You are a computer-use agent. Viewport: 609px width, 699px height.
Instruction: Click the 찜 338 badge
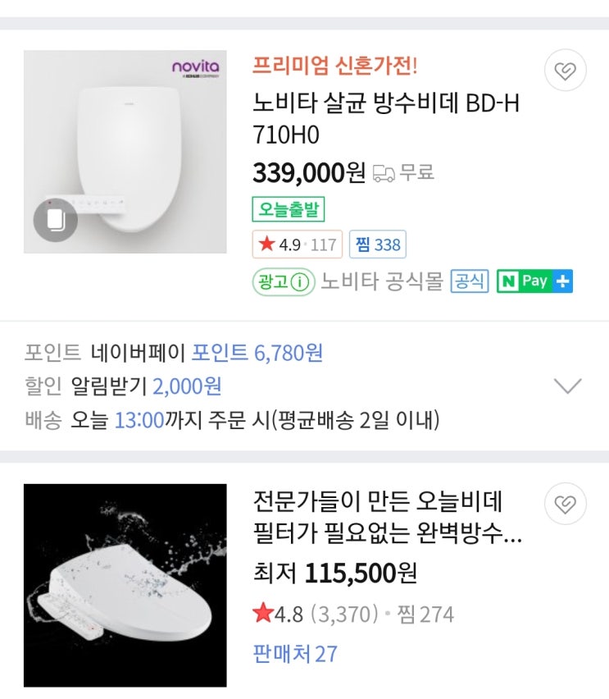coord(377,244)
